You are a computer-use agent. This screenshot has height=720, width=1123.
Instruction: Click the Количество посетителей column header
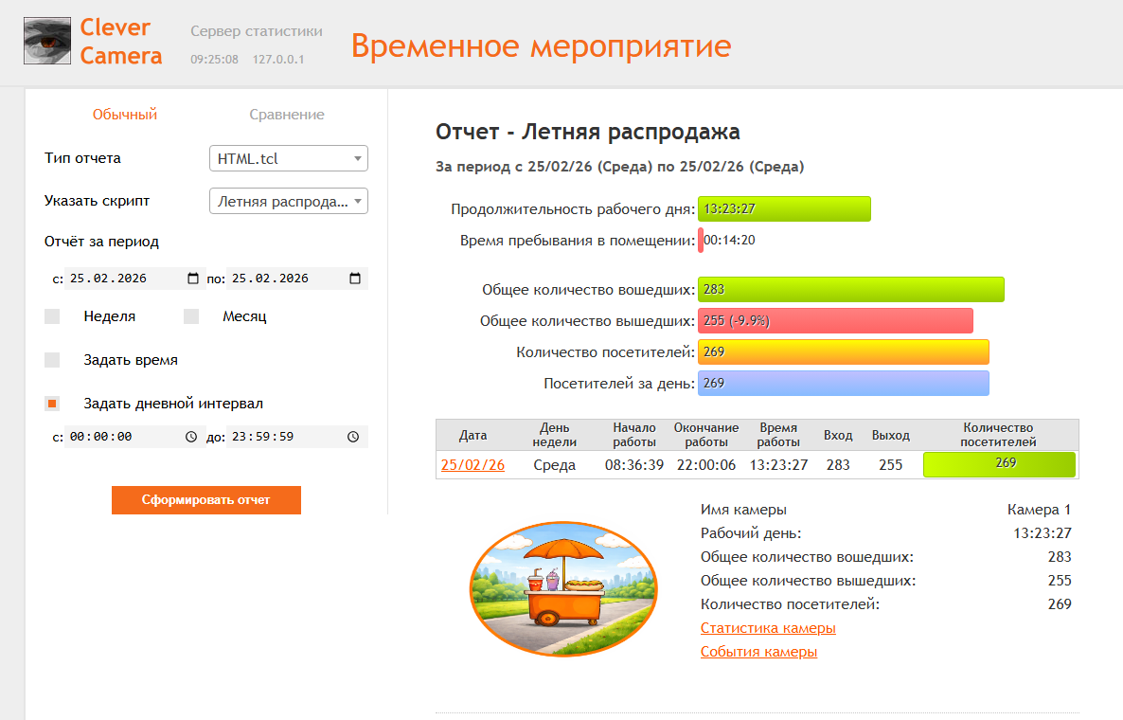998,435
